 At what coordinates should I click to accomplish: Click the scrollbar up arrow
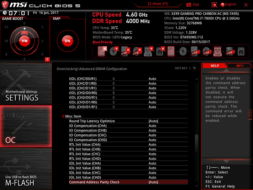196,79
